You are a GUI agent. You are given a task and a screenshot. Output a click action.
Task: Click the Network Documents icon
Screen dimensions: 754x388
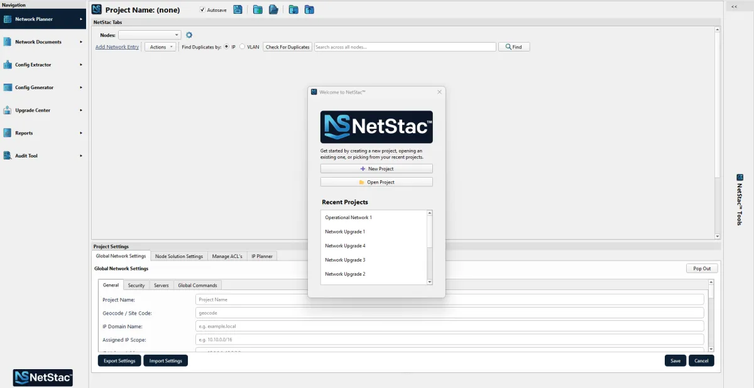[x=8, y=42]
